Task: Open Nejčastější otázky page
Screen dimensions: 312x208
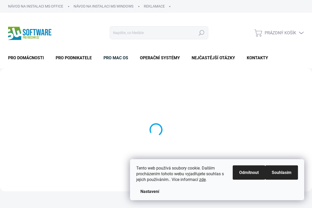Action: 213,58
